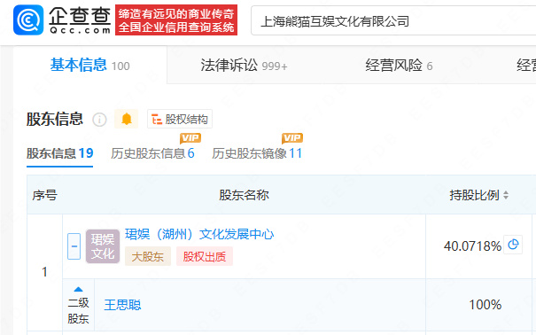Open the 历史股东信息 6 sub-tab
The height and width of the screenshot is (335, 536).
pyautogui.click(x=152, y=153)
